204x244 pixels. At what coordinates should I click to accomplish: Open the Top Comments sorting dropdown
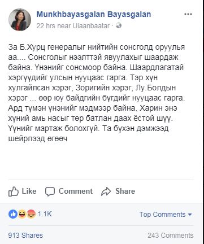click(x=166, y=215)
